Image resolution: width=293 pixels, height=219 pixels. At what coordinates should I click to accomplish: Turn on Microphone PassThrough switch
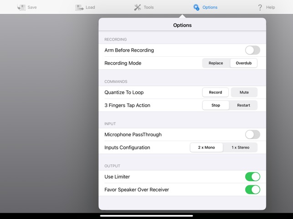coord(252,134)
